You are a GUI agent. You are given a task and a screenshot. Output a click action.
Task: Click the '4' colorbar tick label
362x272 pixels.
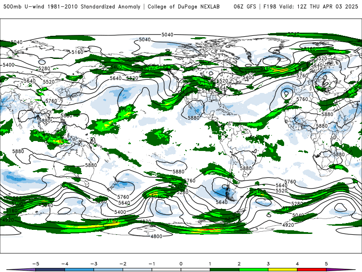point(297,264)
